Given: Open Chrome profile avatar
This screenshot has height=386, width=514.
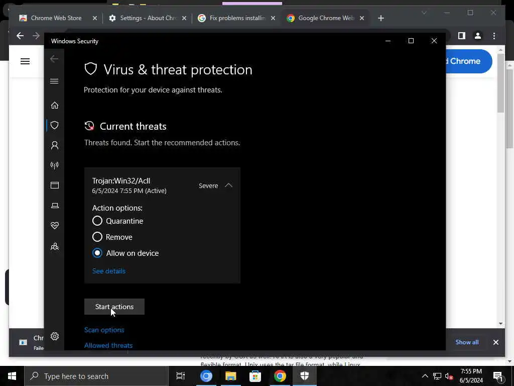Looking at the screenshot, I should [478, 36].
